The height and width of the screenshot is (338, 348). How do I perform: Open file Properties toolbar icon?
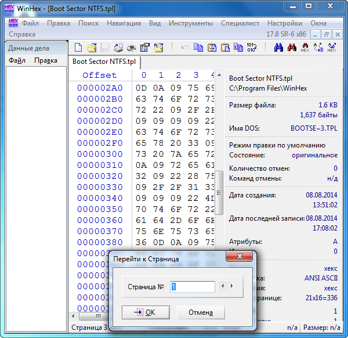[x=144, y=48]
